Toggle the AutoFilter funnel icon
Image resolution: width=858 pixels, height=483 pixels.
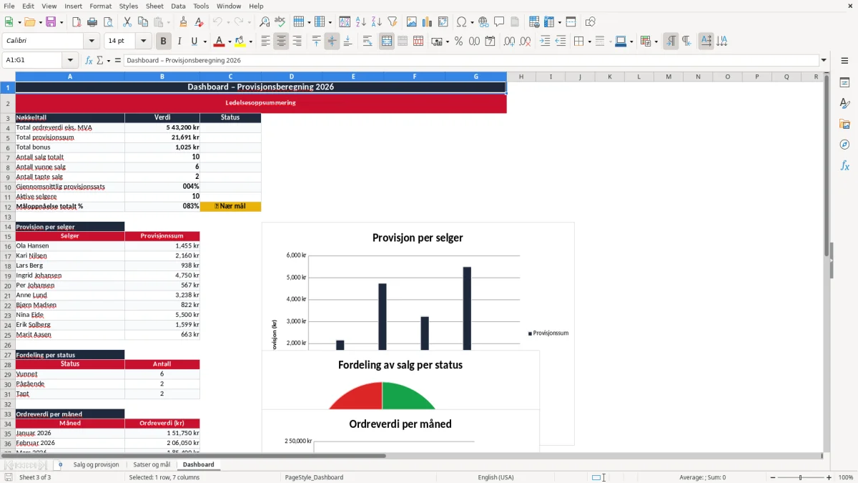coord(392,22)
